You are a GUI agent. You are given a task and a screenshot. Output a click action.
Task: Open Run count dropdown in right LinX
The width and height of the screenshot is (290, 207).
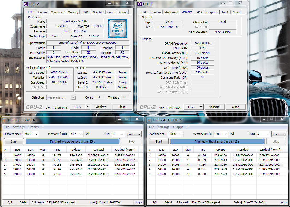[x=268, y=134]
